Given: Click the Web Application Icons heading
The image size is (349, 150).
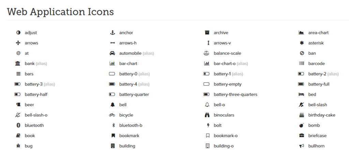Looking at the screenshot, I should (x=60, y=12).
